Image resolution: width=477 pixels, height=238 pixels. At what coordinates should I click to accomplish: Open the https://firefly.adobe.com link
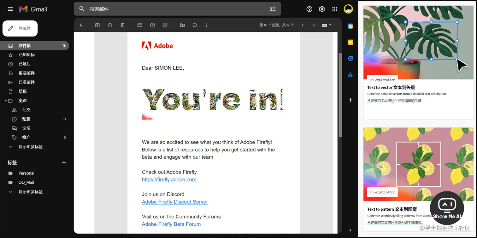169,179
